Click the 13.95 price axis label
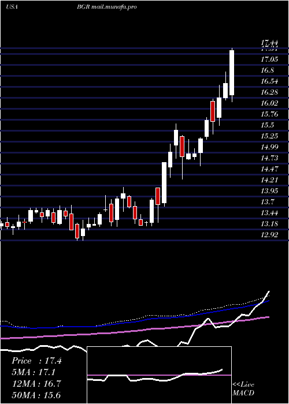289x404 pixels. tap(269, 191)
